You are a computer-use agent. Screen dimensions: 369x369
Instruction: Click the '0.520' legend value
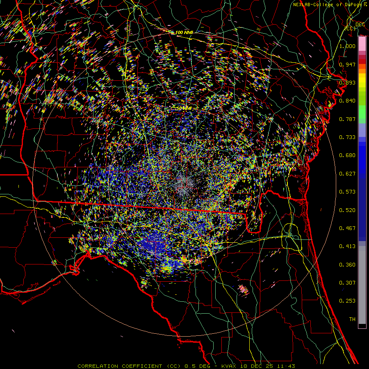347,210
